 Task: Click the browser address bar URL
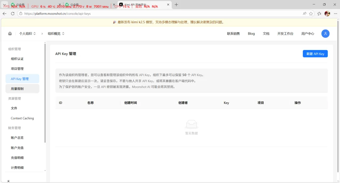click(58, 14)
